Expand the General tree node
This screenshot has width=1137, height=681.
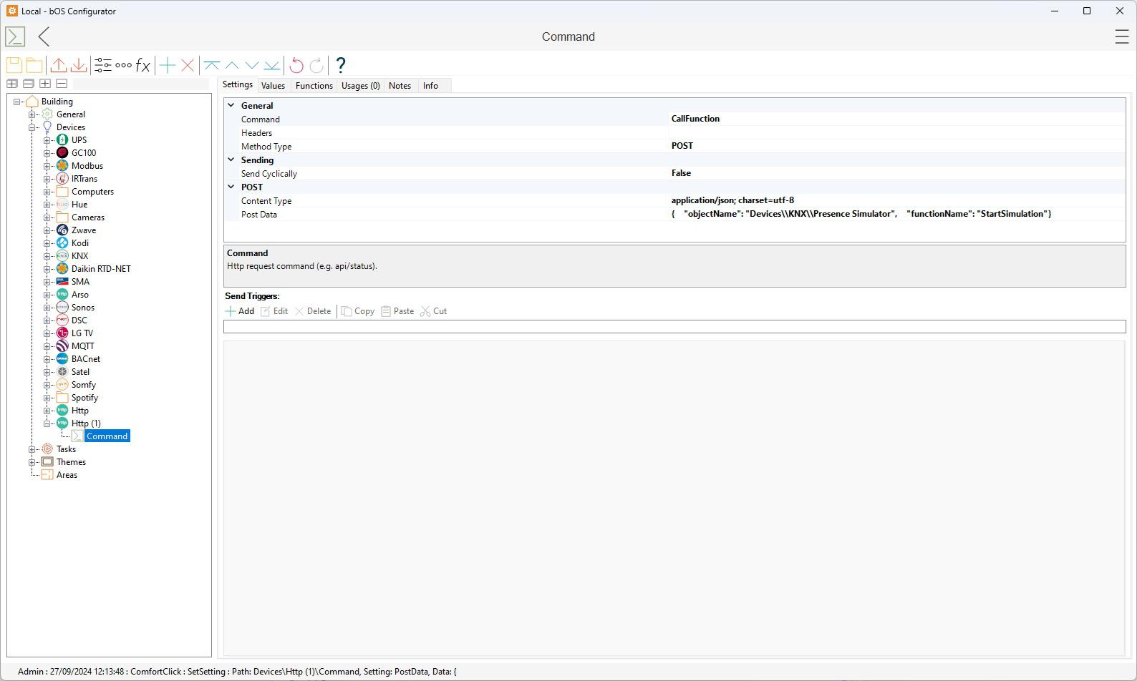click(x=32, y=114)
